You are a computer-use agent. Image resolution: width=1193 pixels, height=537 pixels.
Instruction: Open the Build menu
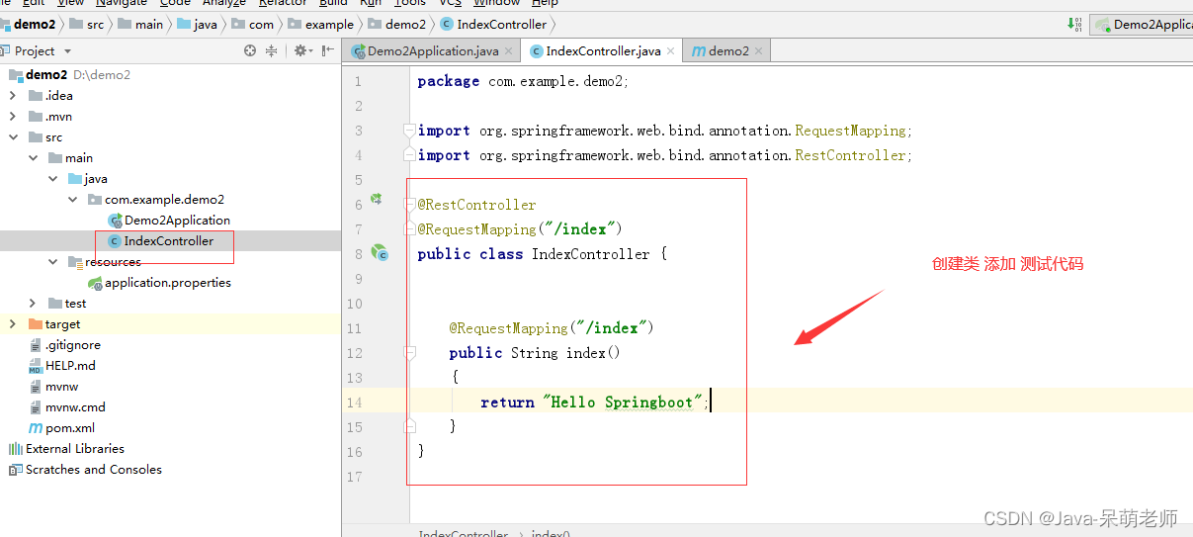point(333,3)
